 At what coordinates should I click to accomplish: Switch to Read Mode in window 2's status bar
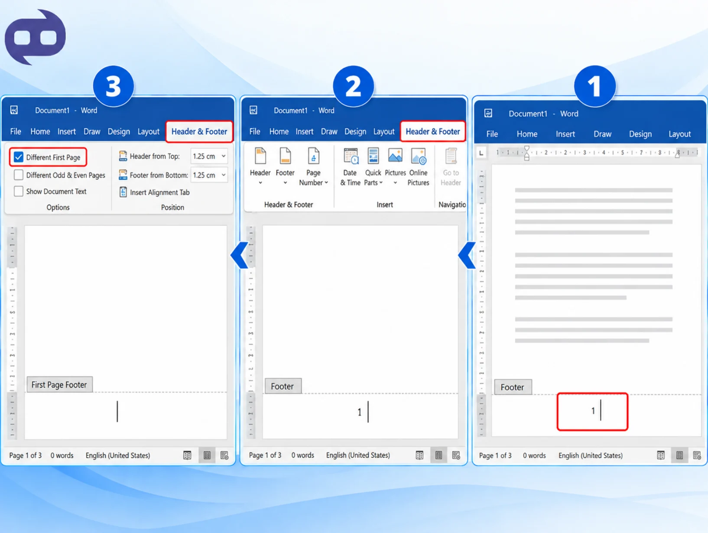(x=419, y=455)
